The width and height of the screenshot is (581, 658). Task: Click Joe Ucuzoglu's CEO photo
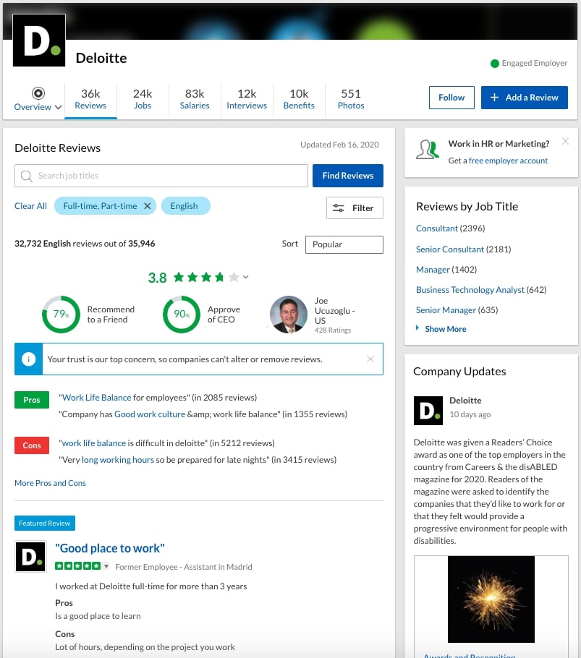pos(289,315)
